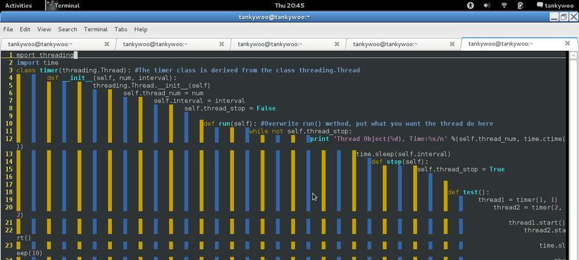Image resolution: width=579 pixels, height=260 pixels.
Task: Close the third terminal tab
Action: click(337, 44)
